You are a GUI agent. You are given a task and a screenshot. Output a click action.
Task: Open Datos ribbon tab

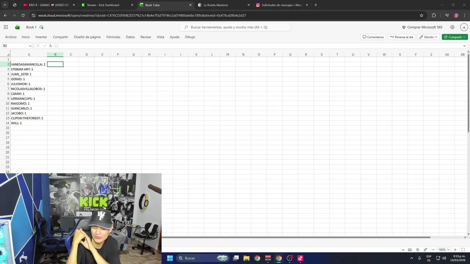click(130, 37)
